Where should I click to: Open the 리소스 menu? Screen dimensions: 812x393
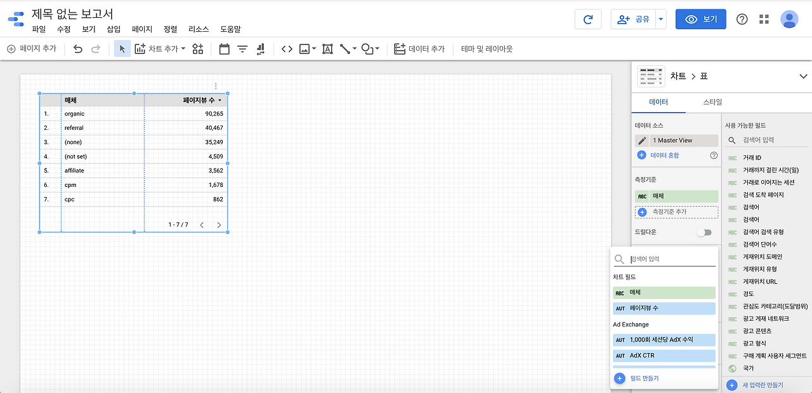199,29
